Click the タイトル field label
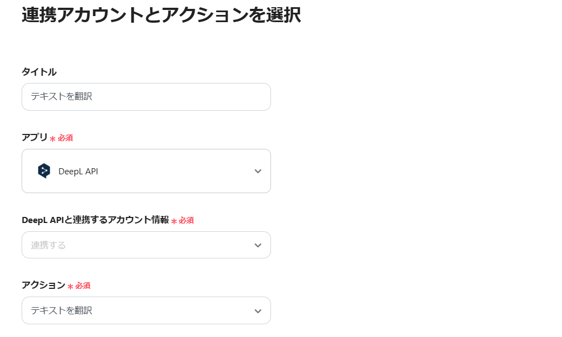 tap(39, 72)
